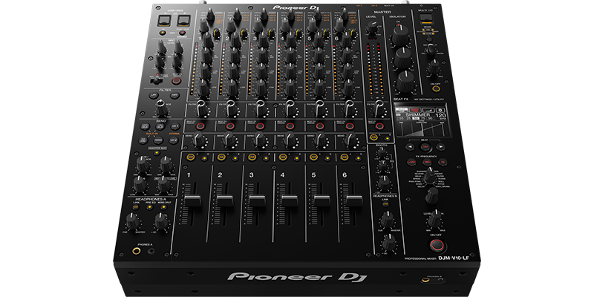Screen dimensions: 594x297
Task: Select FX frequency MID button
Action: (427, 162)
